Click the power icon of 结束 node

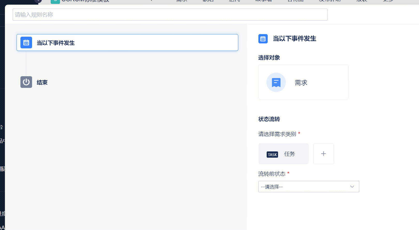coord(26,82)
